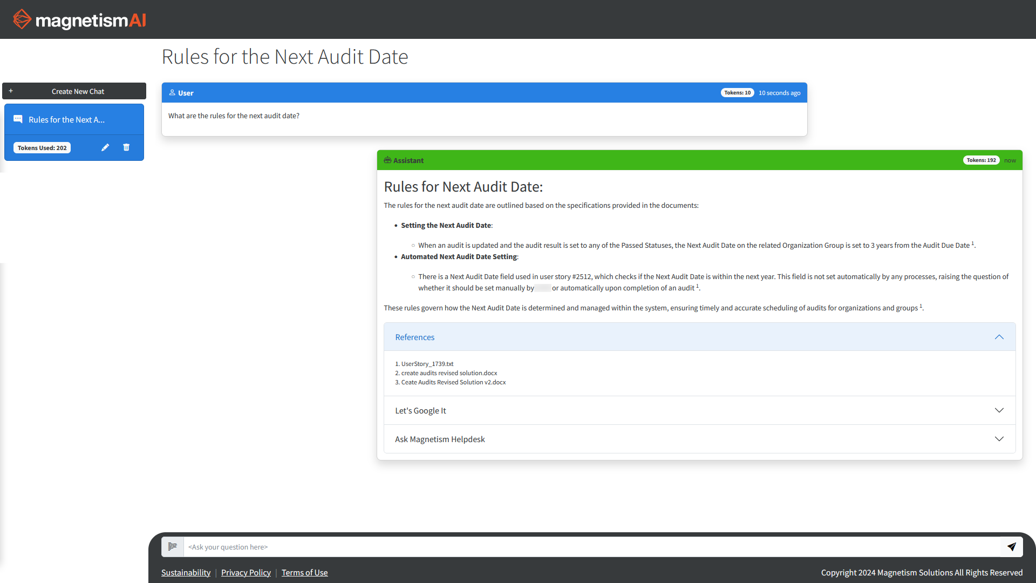Select the 'Rules for the Next A...' chat
1036x583 pixels.
[74, 119]
